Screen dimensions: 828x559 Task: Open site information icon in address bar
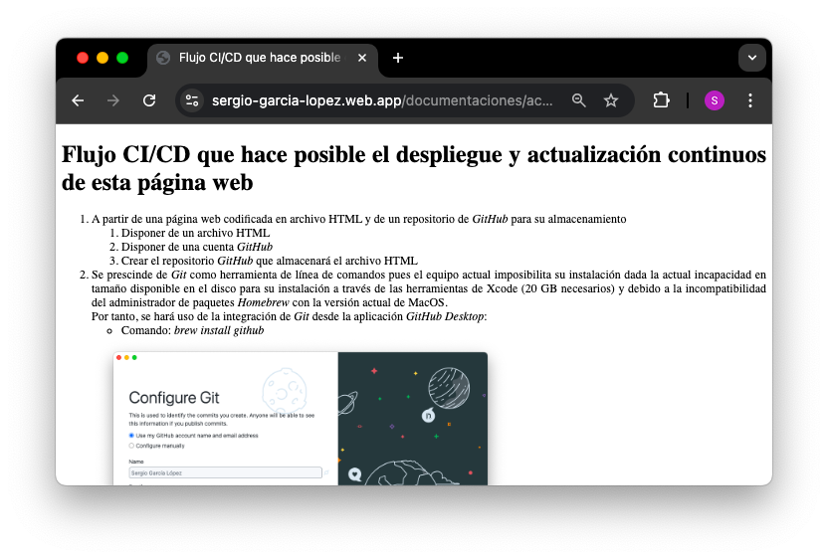[x=192, y=100]
